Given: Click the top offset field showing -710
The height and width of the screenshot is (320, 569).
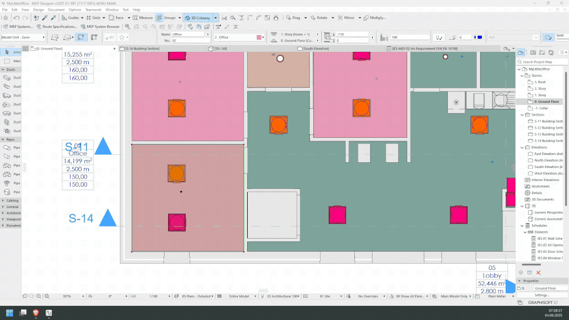Looking at the screenshot, I should click(x=352, y=34).
